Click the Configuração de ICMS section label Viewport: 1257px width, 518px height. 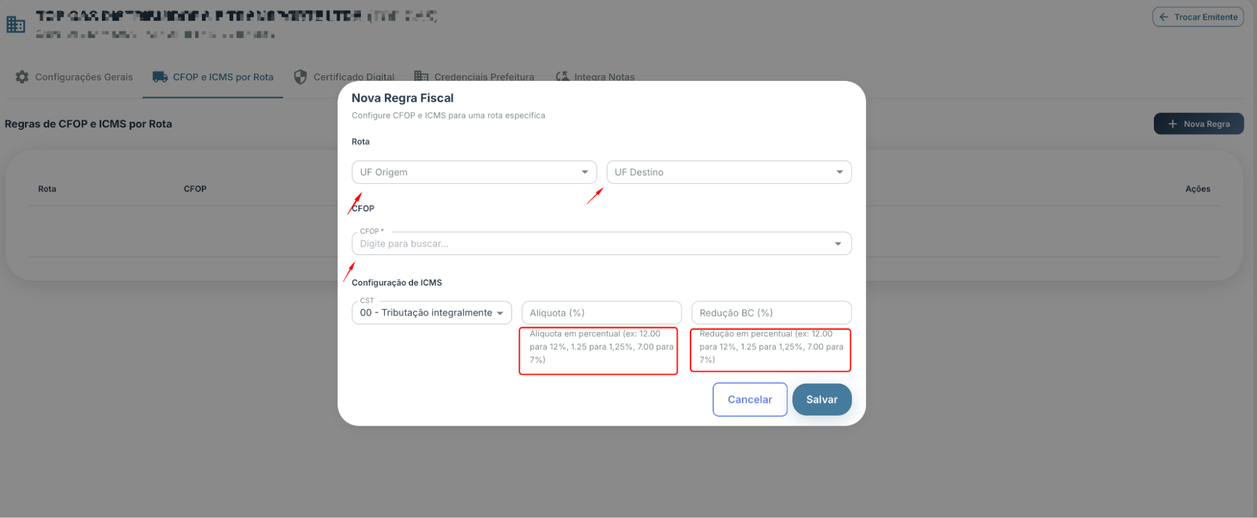397,283
